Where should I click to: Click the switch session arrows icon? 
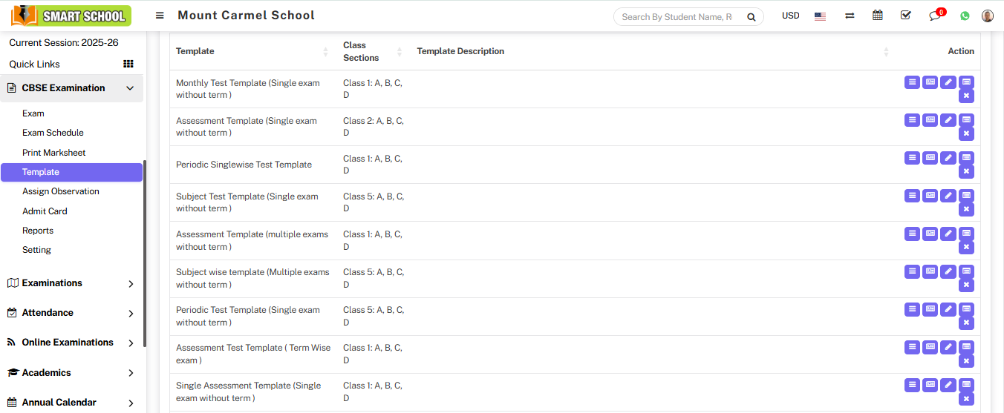tap(850, 16)
